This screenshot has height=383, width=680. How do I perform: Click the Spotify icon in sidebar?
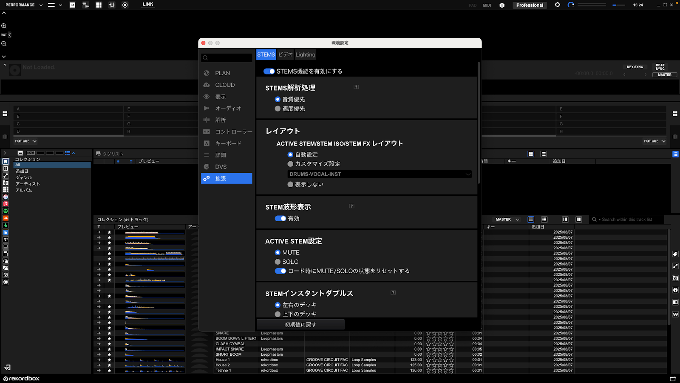pos(6,211)
